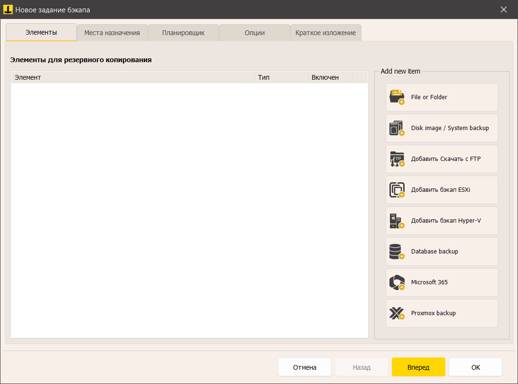Click the Включен column header
Screen dimensions: 518x384
330,77
